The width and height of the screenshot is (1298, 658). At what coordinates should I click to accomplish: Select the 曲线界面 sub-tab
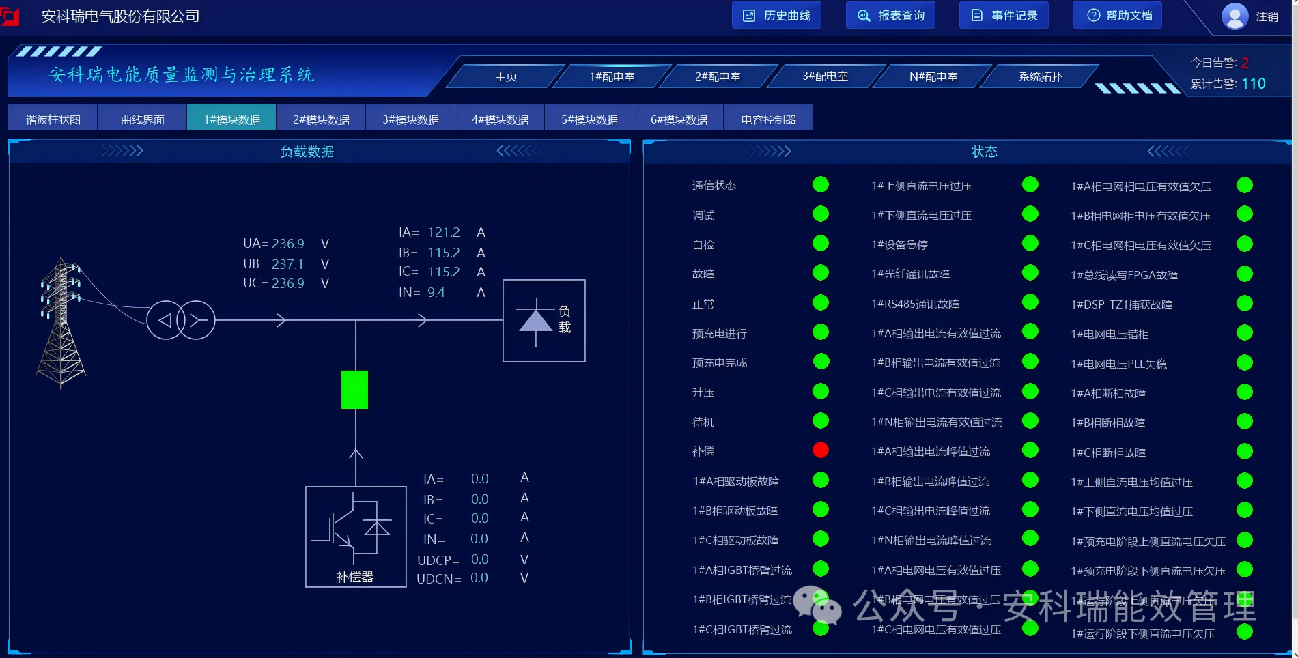click(142, 119)
